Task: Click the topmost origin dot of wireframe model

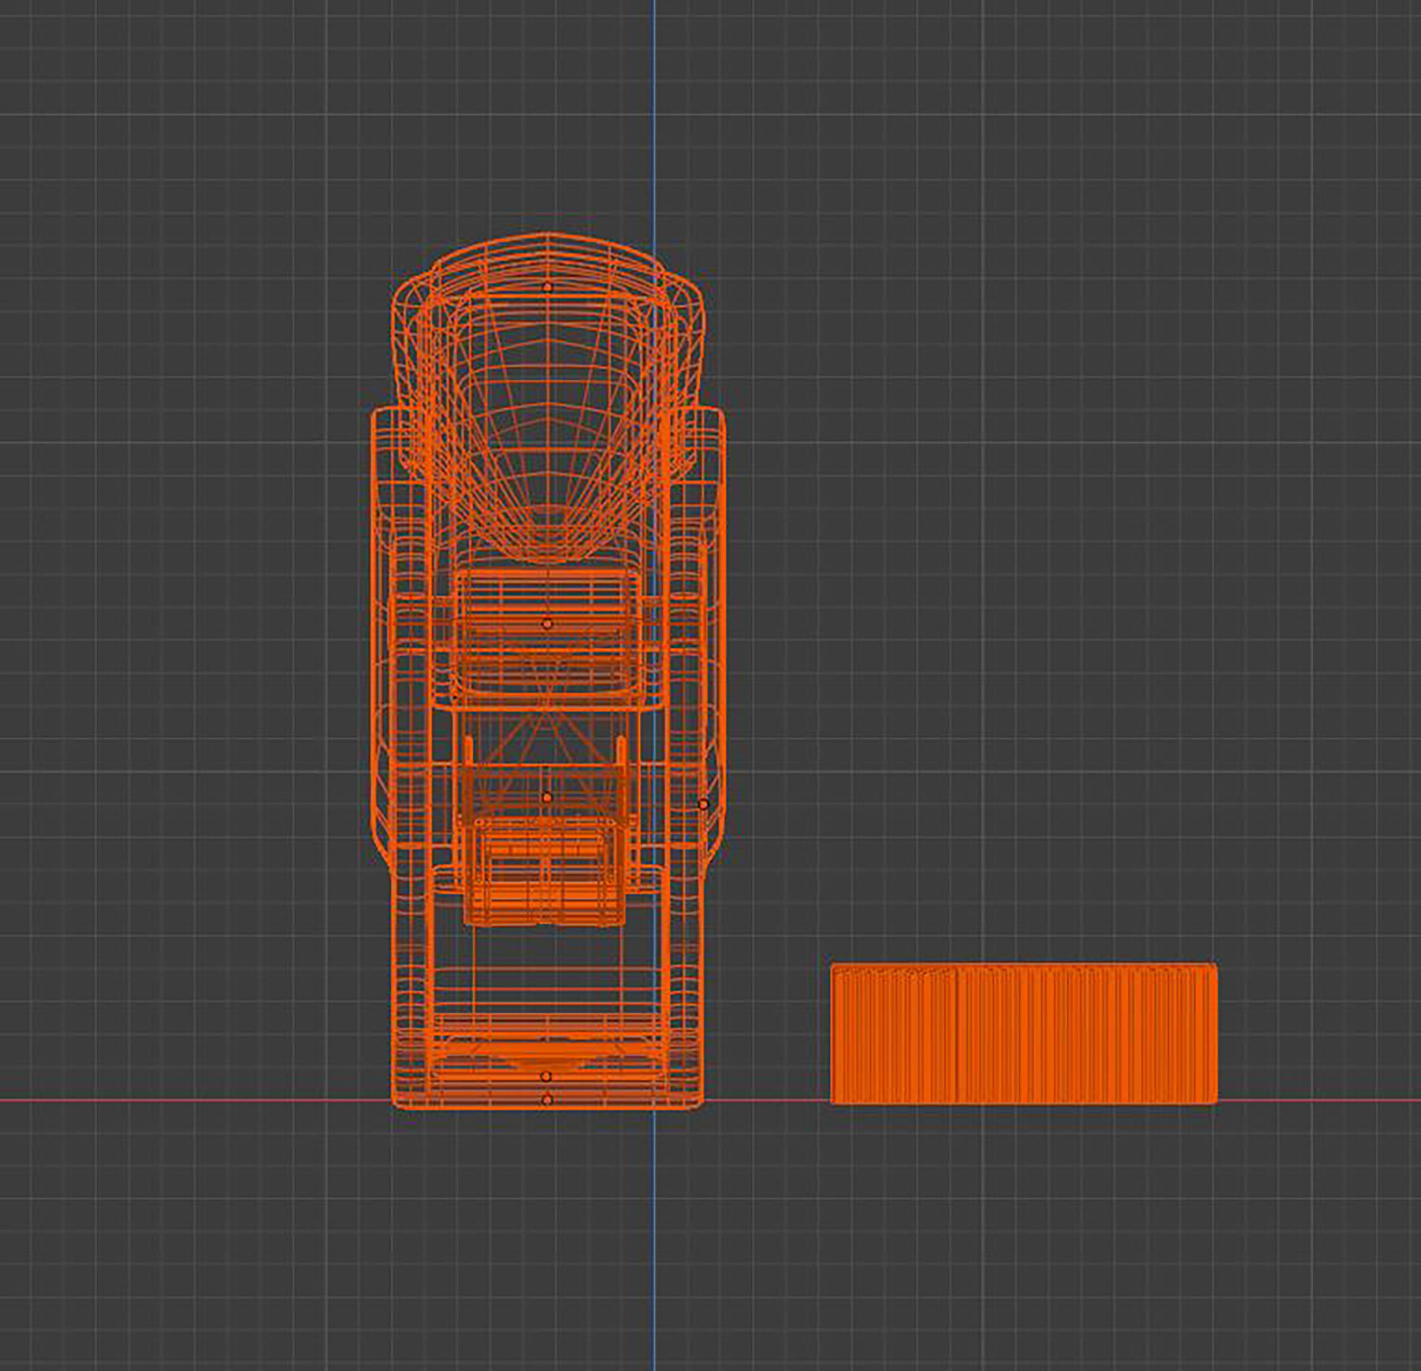Action: pyautogui.click(x=547, y=288)
